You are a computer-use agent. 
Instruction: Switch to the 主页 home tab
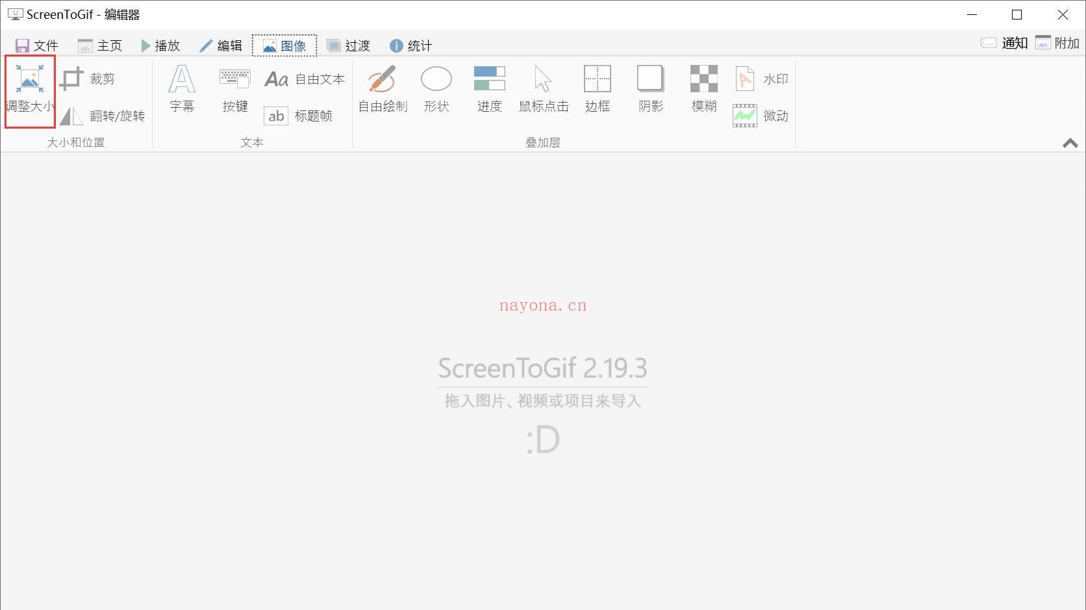(x=100, y=45)
